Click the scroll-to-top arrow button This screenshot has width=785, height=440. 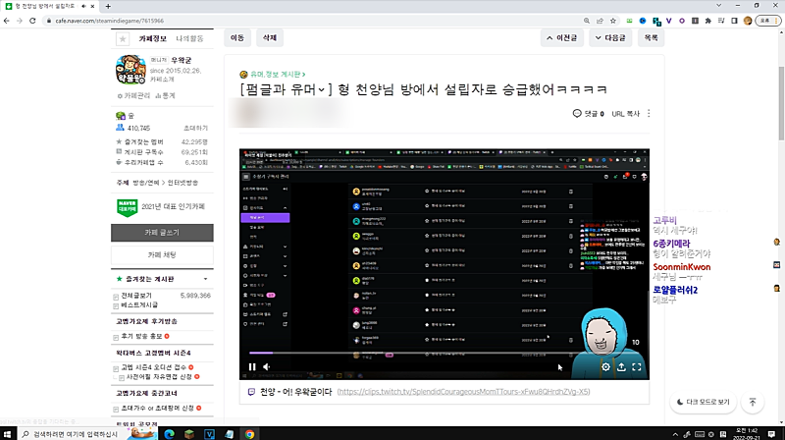pyautogui.click(x=753, y=403)
